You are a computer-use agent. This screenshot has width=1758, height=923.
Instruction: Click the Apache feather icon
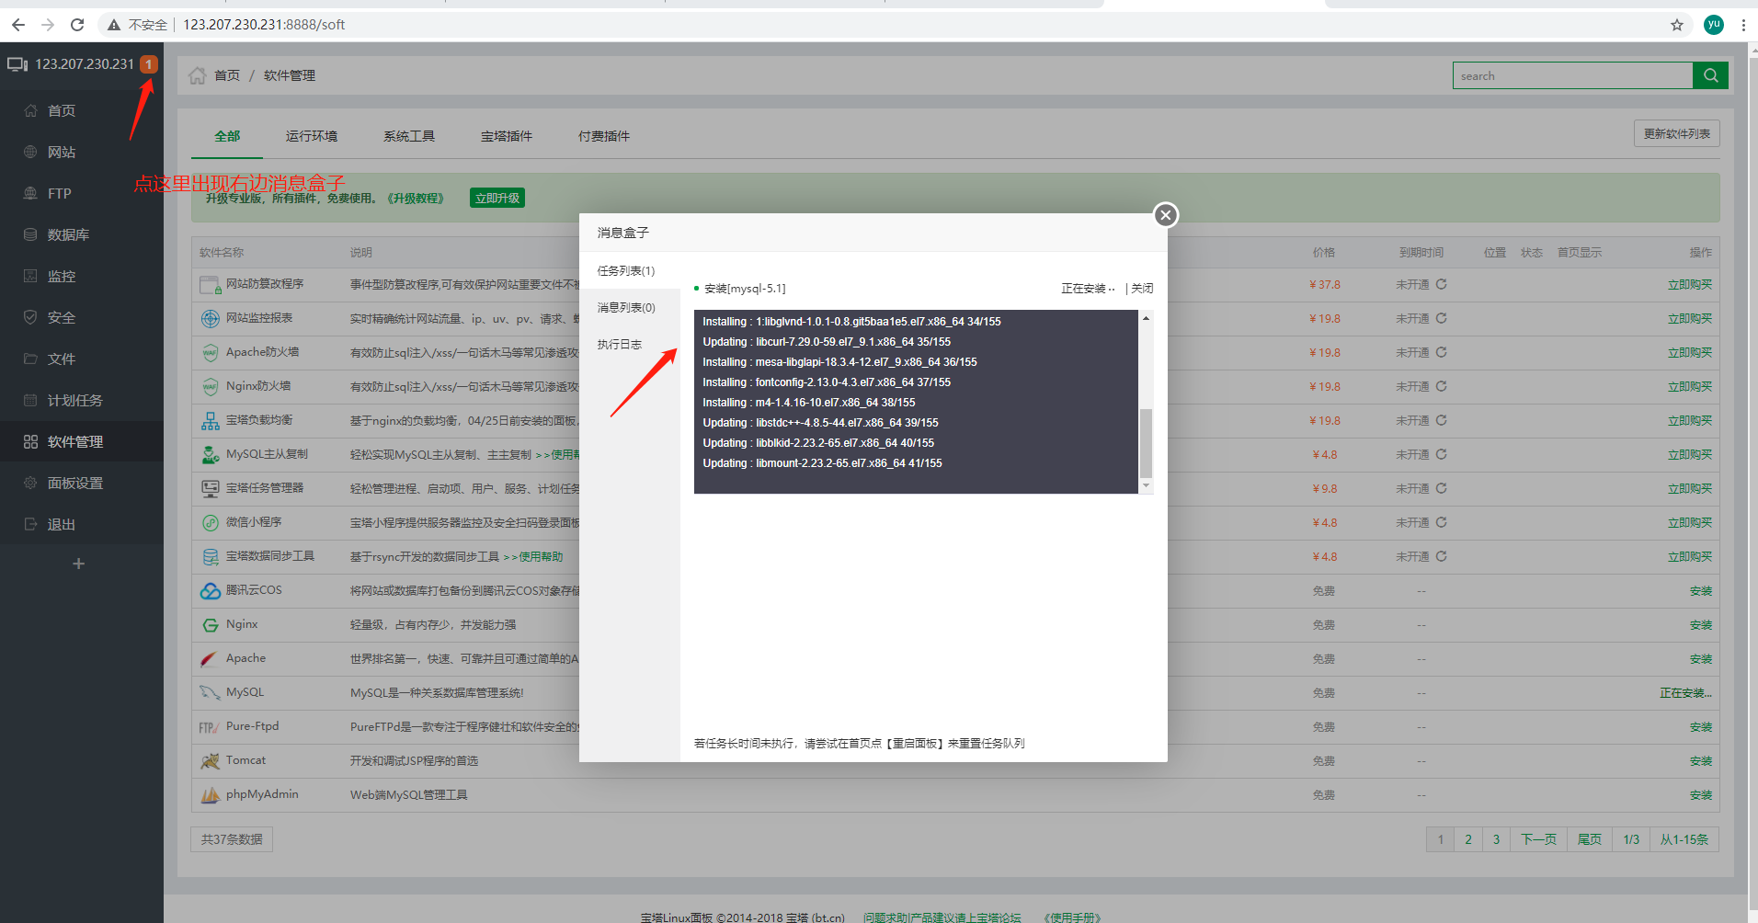click(210, 659)
